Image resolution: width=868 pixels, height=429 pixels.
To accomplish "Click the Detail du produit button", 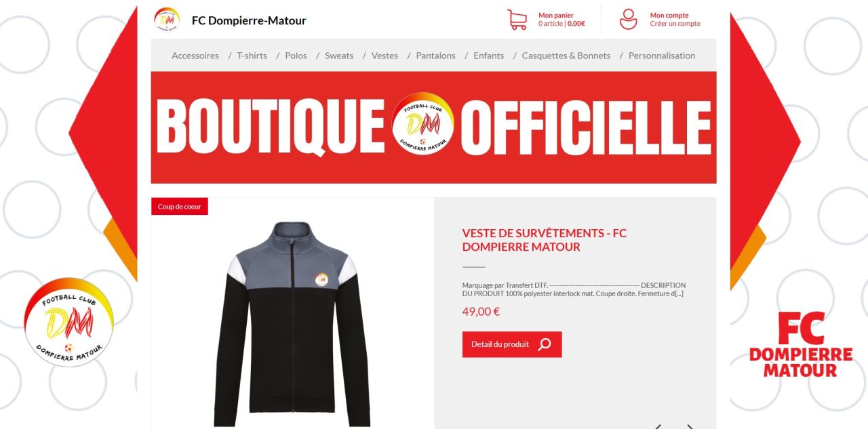I will coord(512,344).
